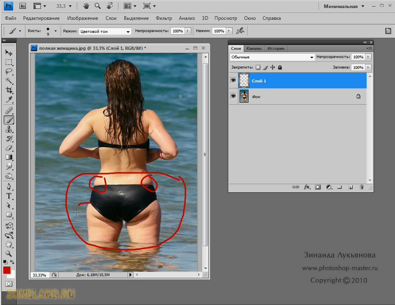Open the Фильтр menu
395x305 pixels.
pyautogui.click(x=164, y=18)
